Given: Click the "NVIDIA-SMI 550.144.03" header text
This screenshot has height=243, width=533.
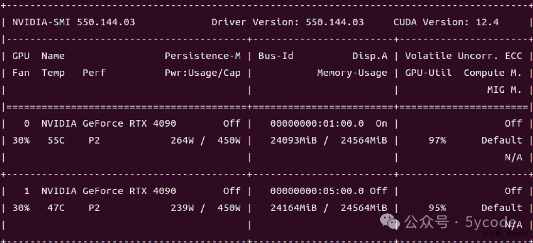Looking at the screenshot, I should (74, 23).
